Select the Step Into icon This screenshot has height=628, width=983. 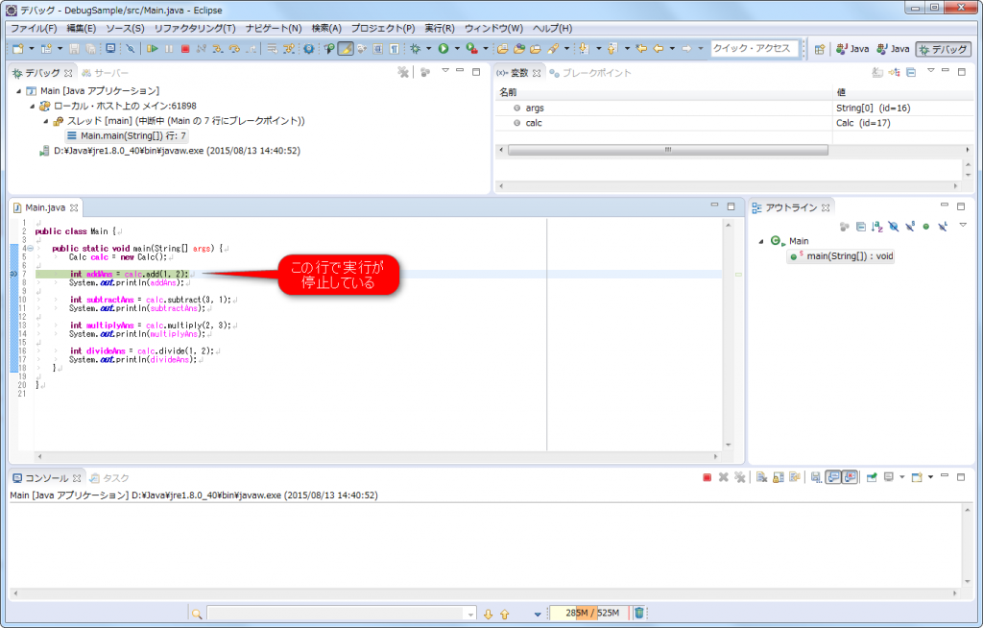(x=218, y=46)
